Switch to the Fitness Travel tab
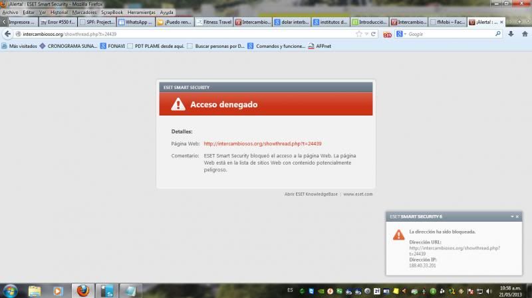This screenshot has width=532, height=298. (213, 22)
